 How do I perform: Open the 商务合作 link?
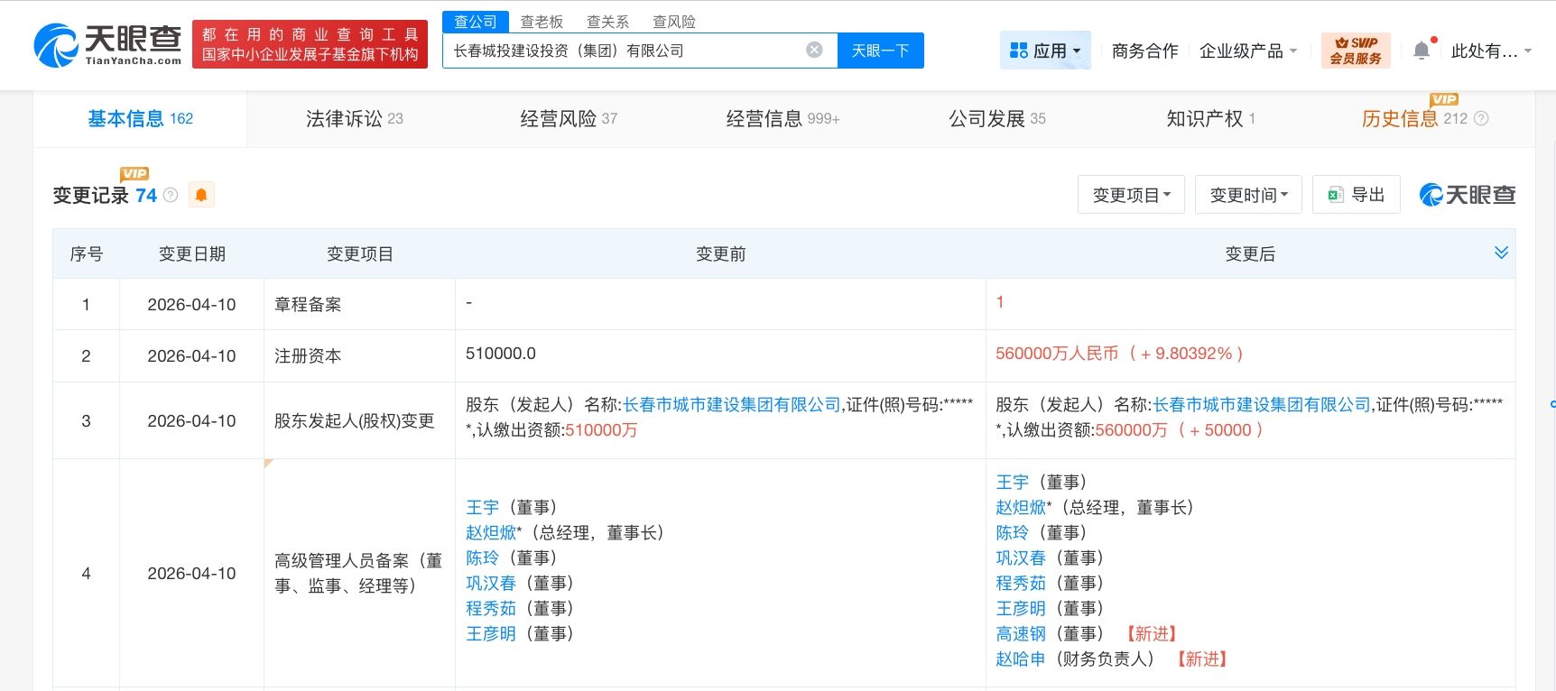[x=1144, y=51]
